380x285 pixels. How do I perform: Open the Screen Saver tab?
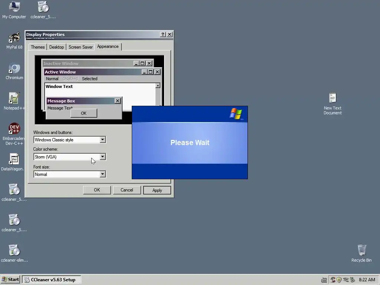point(81,47)
